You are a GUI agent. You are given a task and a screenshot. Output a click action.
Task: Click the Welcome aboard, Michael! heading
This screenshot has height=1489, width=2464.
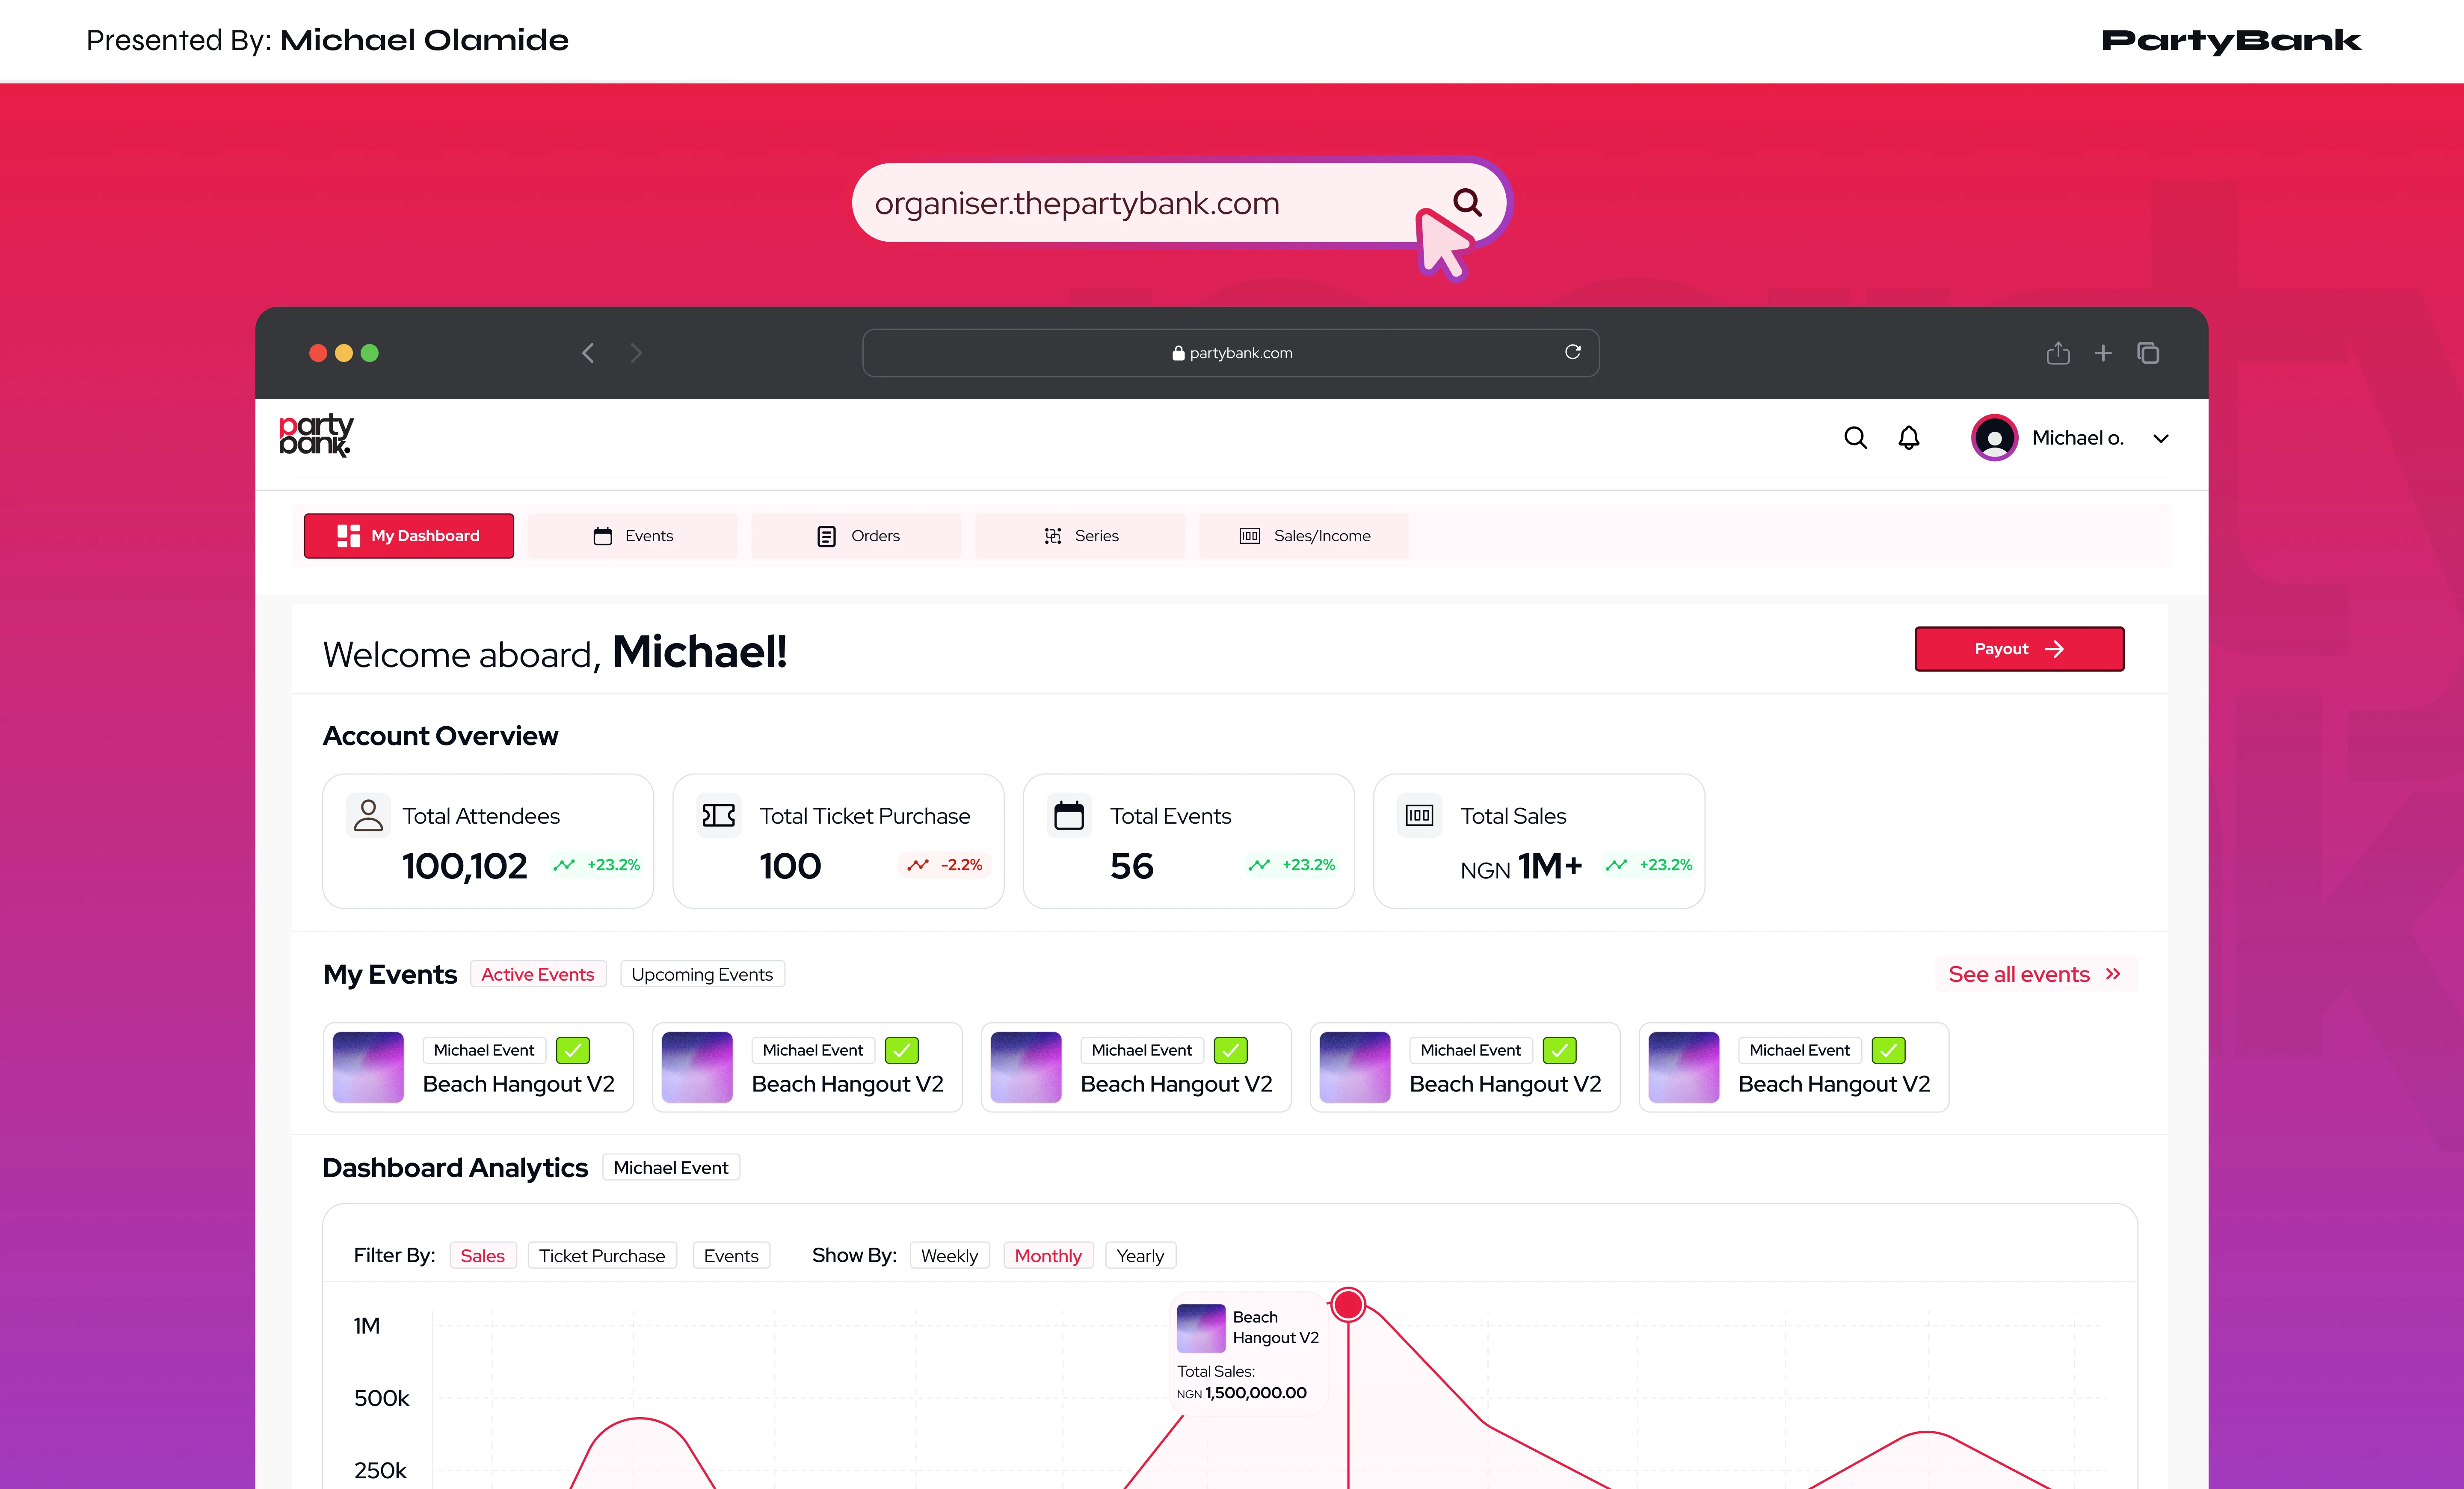pyautogui.click(x=555, y=653)
